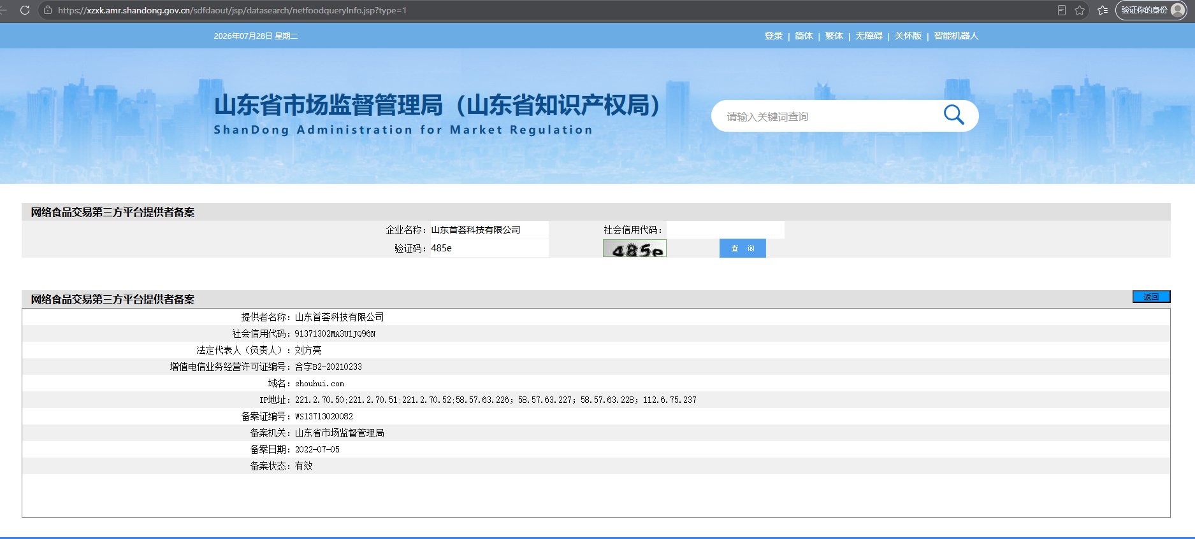This screenshot has height=539, width=1195.
Task: Open the 登录 link
Action: pyautogui.click(x=774, y=36)
